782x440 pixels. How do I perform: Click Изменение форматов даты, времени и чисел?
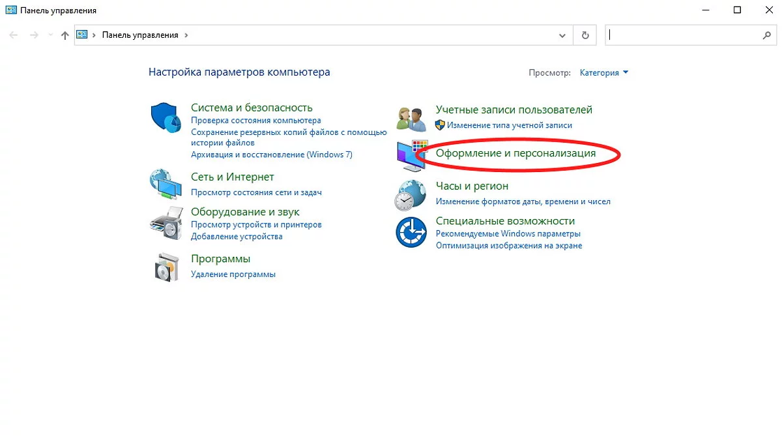point(523,202)
